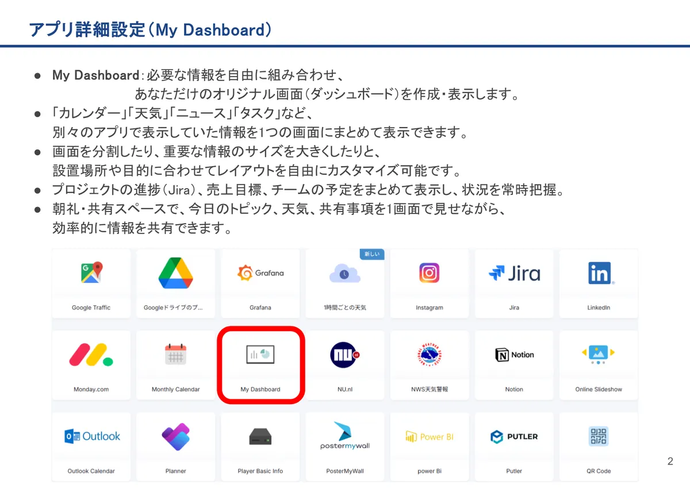Image resolution: width=690 pixels, height=488 pixels.
Task: Click the Instagram caption text
Action: [x=430, y=308]
